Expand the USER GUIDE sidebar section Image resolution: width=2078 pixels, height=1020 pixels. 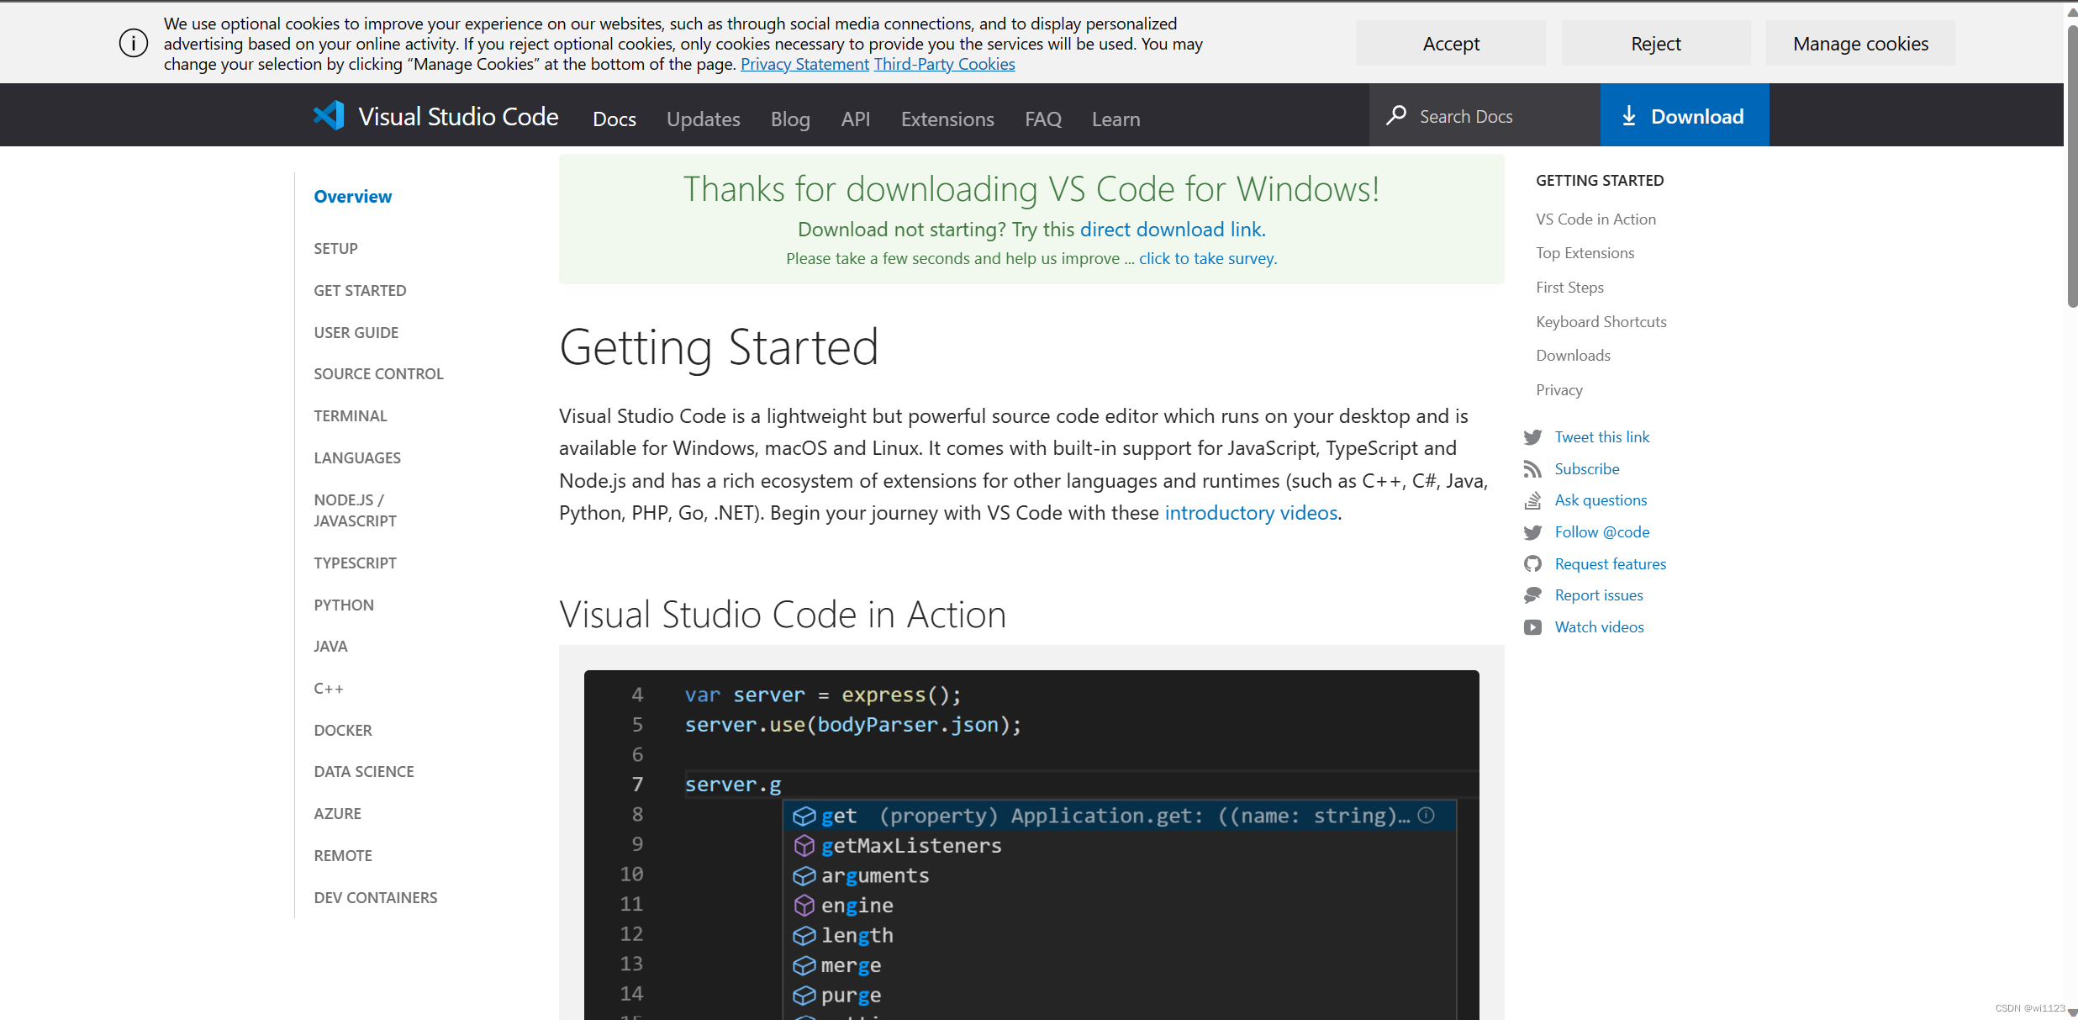point(356,333)
